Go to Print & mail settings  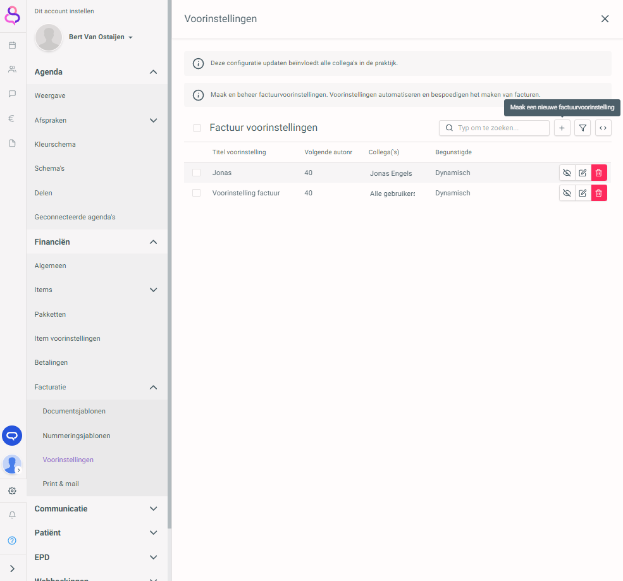(61, 484)
